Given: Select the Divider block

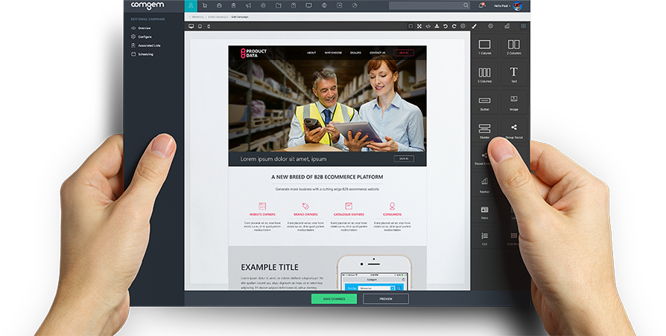Looking at the screenshot, I should click(485, 131).
